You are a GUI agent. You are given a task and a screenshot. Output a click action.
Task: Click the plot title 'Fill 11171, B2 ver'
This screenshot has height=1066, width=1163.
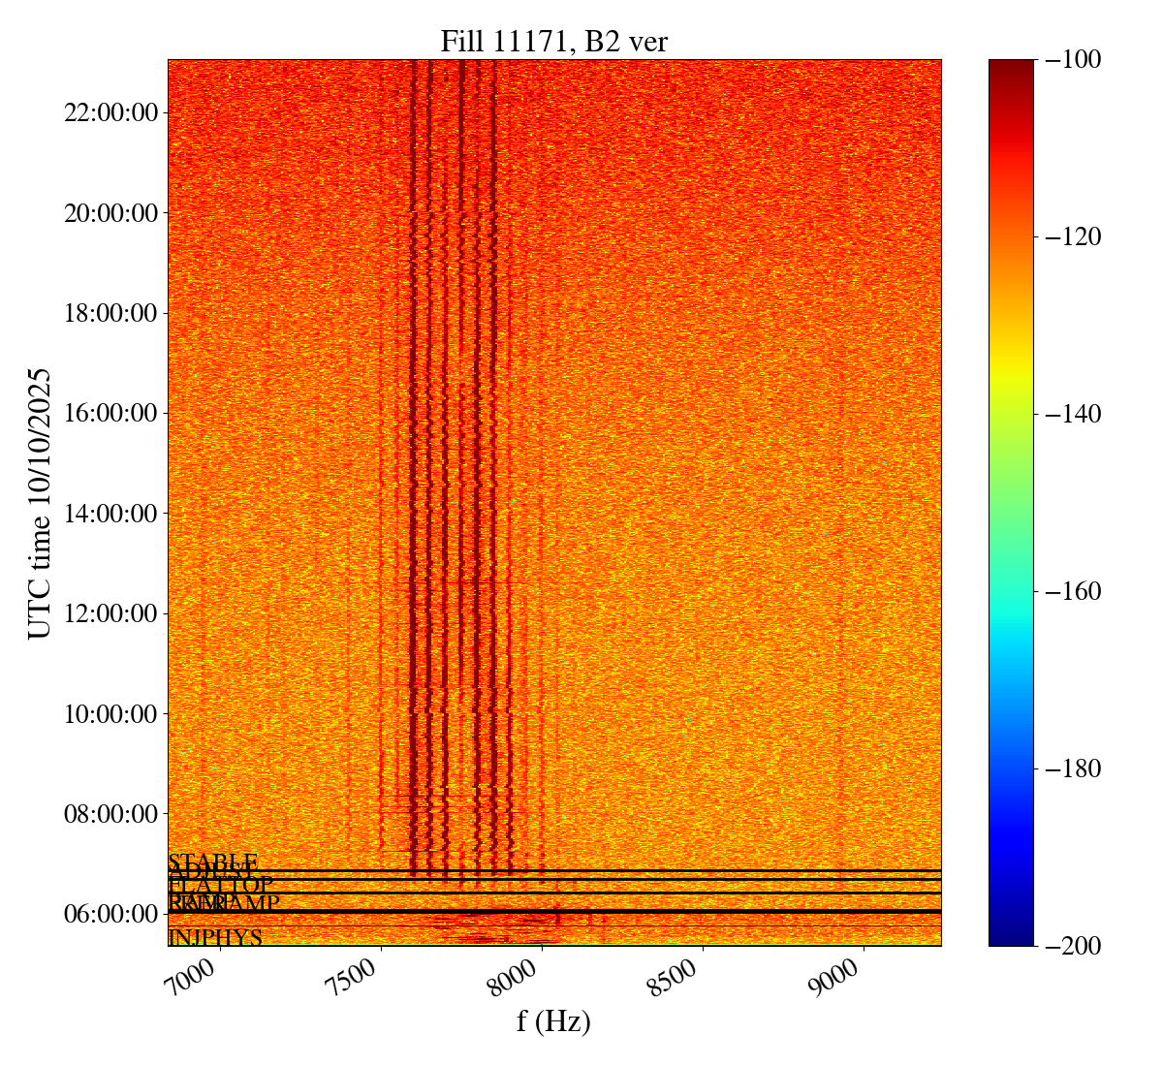pos(553,41)
